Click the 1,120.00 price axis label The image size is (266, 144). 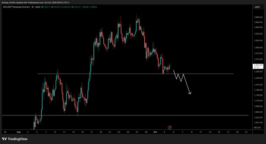click(258, 101)
